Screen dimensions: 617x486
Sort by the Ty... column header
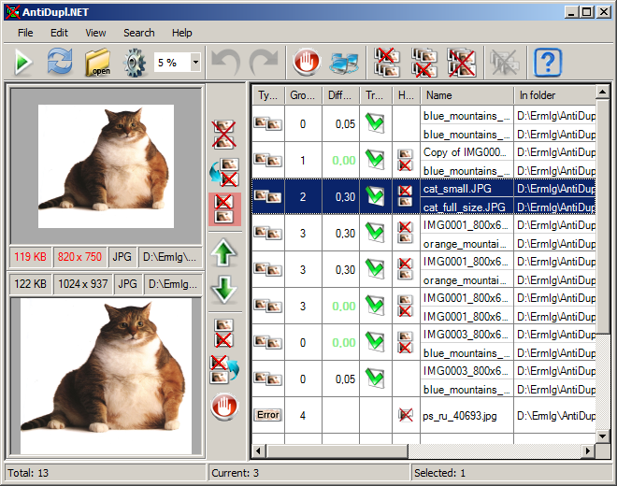(268, 95)
